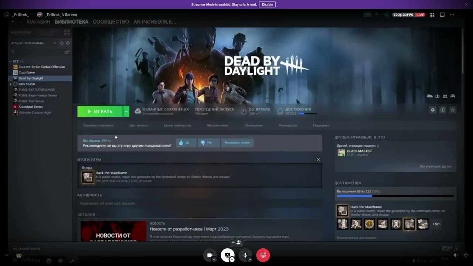Click the Возможно, позже button
The width and height of the screenshot is (473, 266).
click(237, 143)
